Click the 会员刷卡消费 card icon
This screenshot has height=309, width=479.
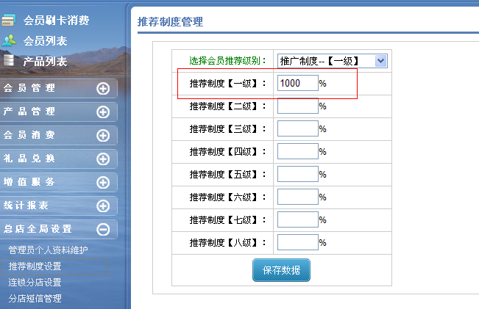[x=10, y=20]
